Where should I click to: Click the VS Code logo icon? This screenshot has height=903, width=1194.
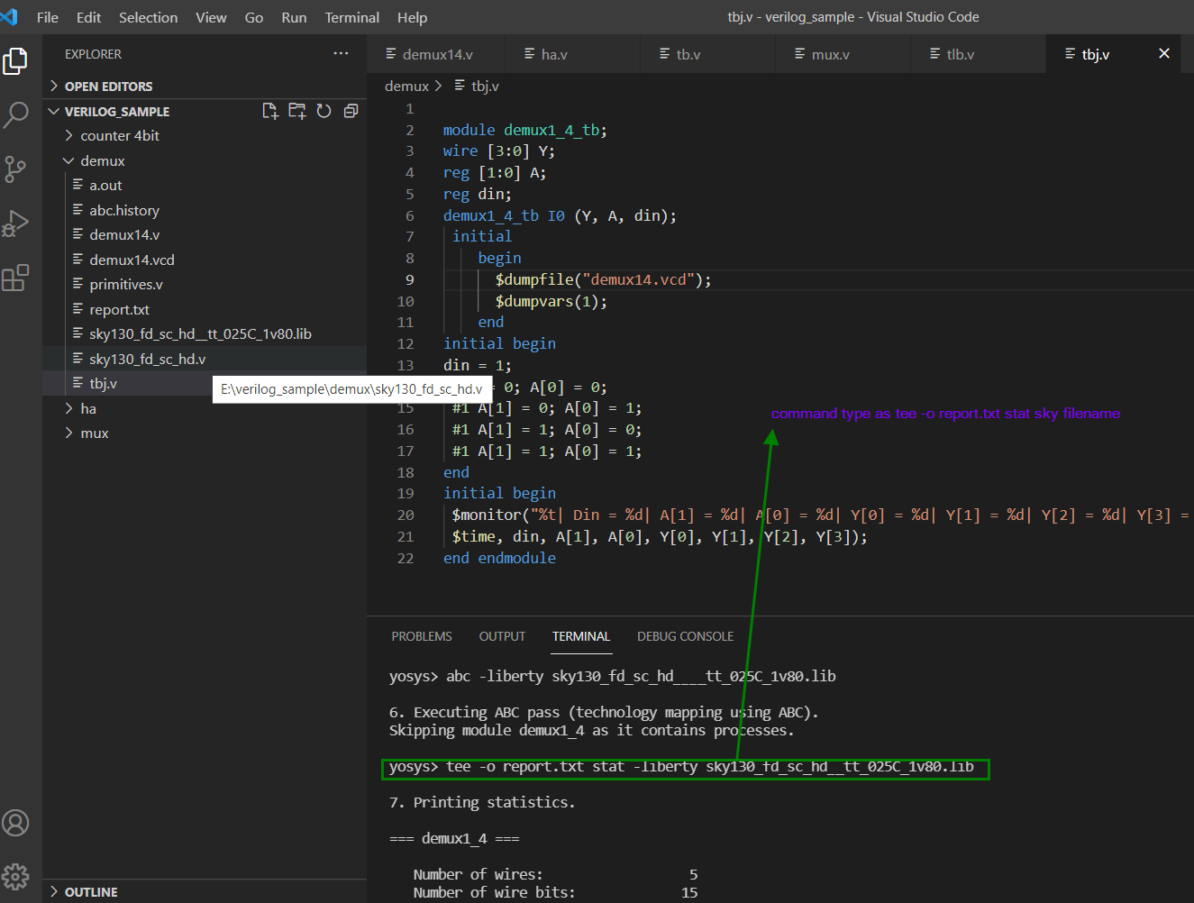coord(9,17)
